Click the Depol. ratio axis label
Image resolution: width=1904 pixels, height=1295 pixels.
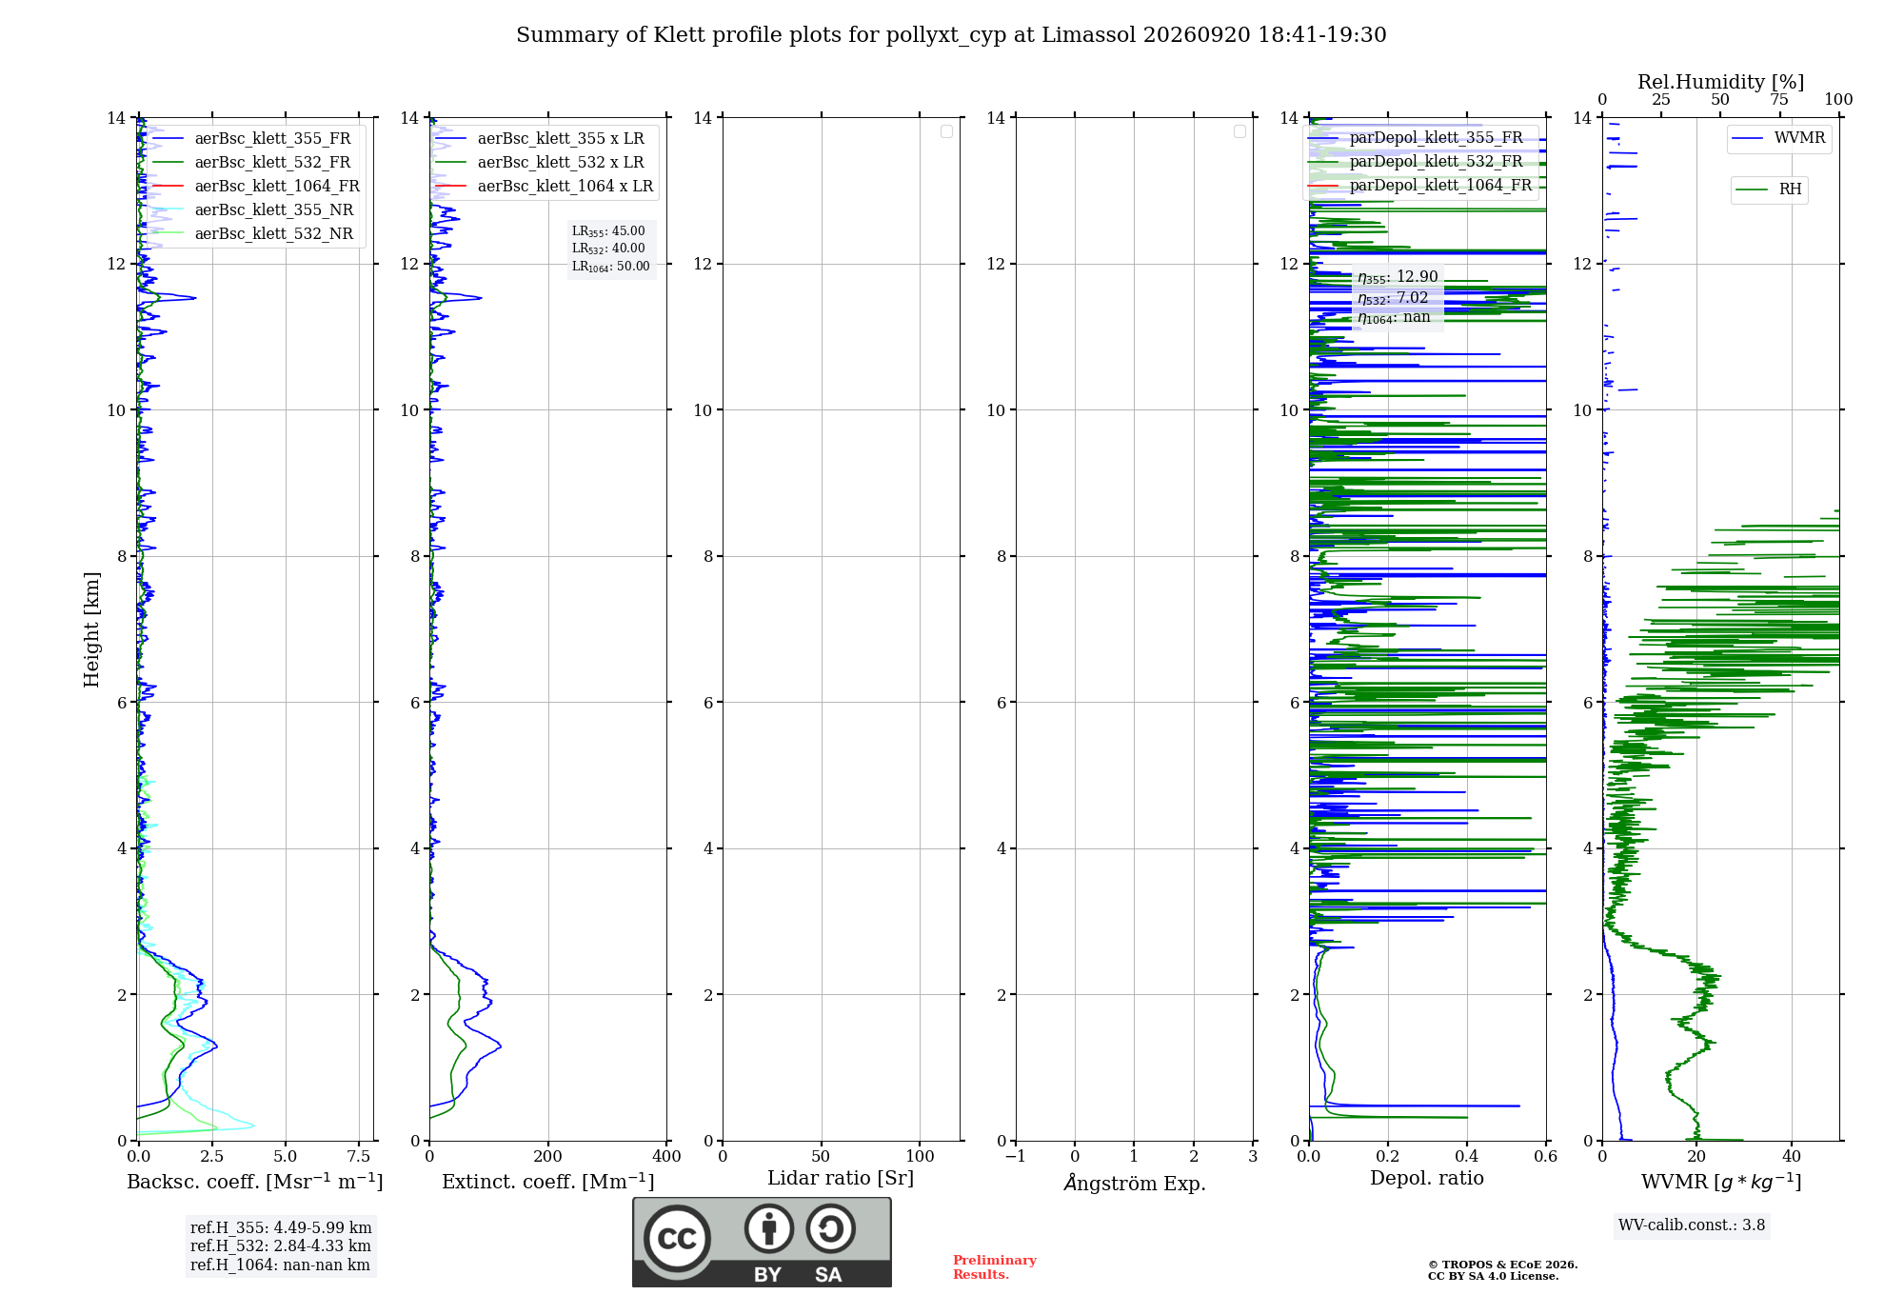coord(1427,1179)
